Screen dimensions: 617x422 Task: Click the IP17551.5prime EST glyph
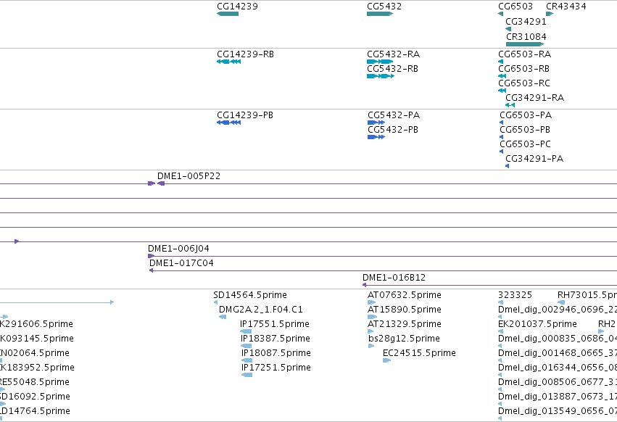[246, 331]
